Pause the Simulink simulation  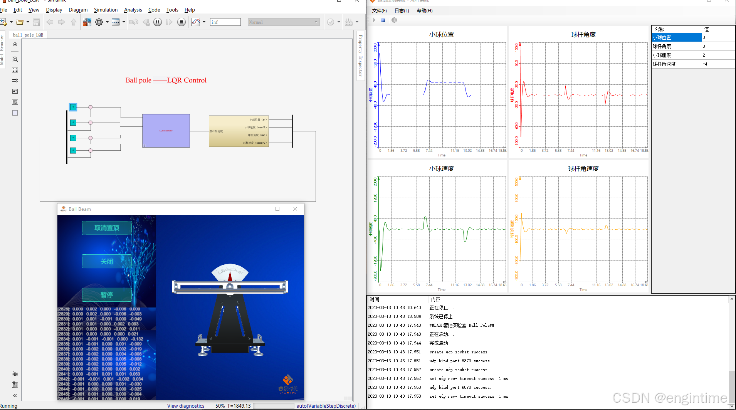(158, 22)
